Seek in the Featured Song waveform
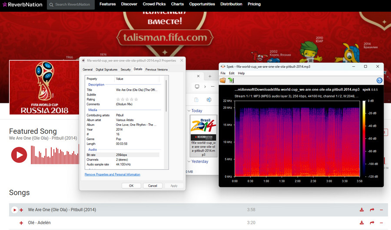Viewport: 391px width, 230px height. point(55,155)
